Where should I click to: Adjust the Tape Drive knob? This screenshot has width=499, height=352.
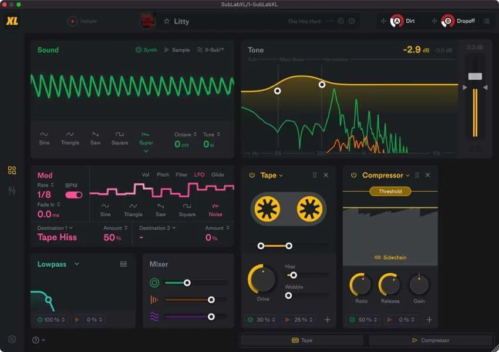click(x=262, y=279)
